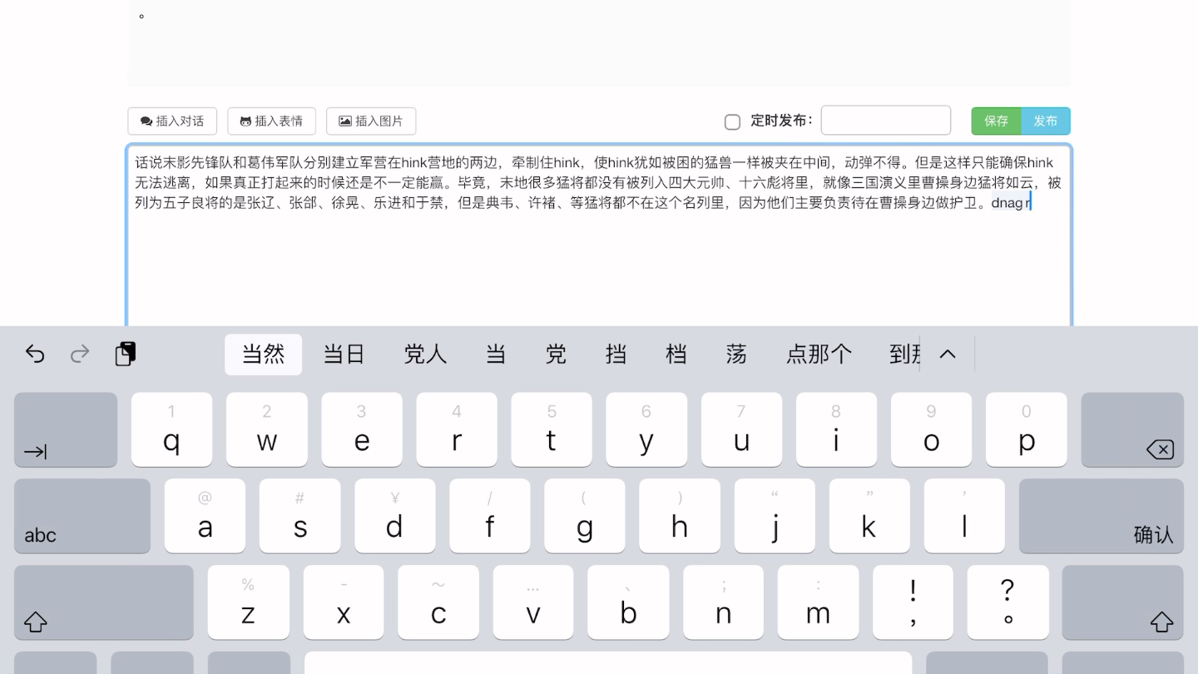Click the blue 发布 button
This screenshot has width=1198, height=674.
coord(1046,121)
